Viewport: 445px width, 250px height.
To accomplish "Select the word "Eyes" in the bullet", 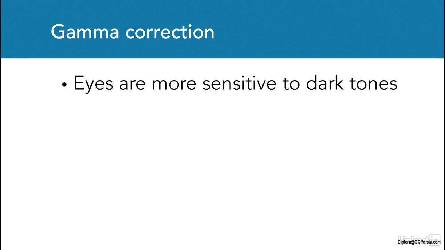I will (93, 84).
